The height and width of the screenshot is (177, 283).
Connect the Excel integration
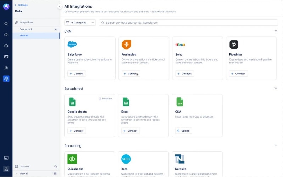click(130, 131)
